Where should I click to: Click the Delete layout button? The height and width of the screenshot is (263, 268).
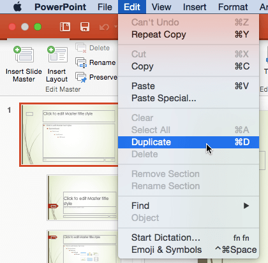coord(93,48)
